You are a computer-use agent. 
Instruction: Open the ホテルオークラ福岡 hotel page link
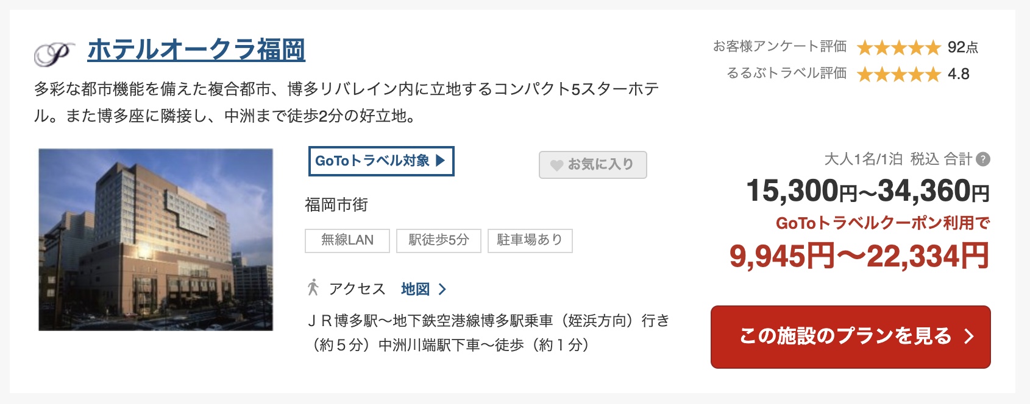(x=196, y=51)
